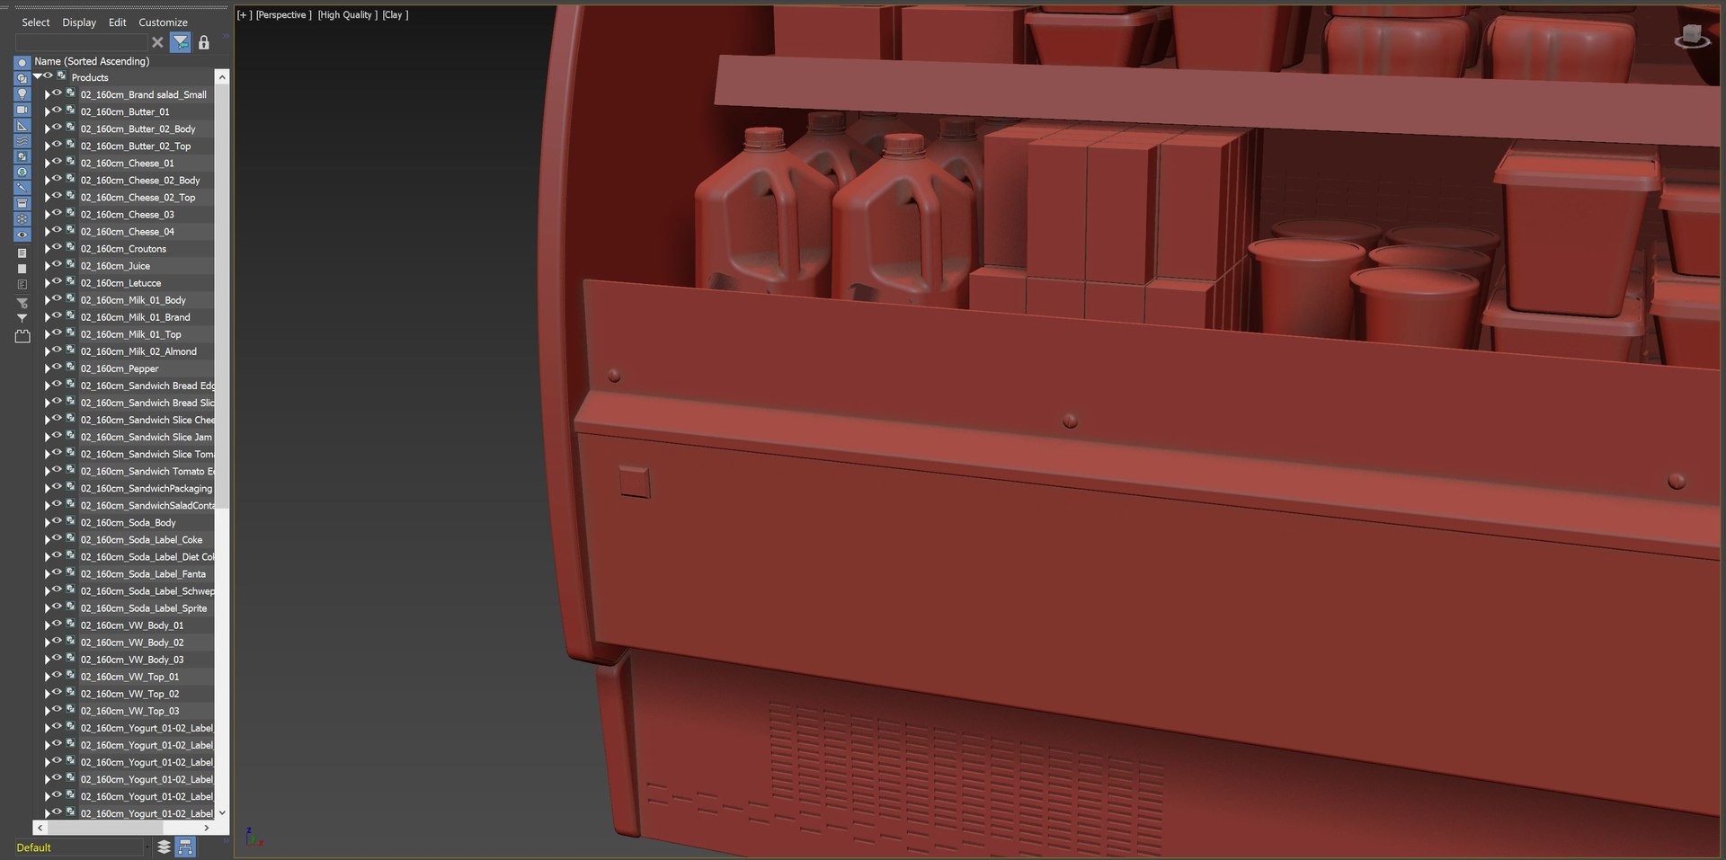Lock cell editing with padlock icon

pyautogui.click(x=204, y=42)
